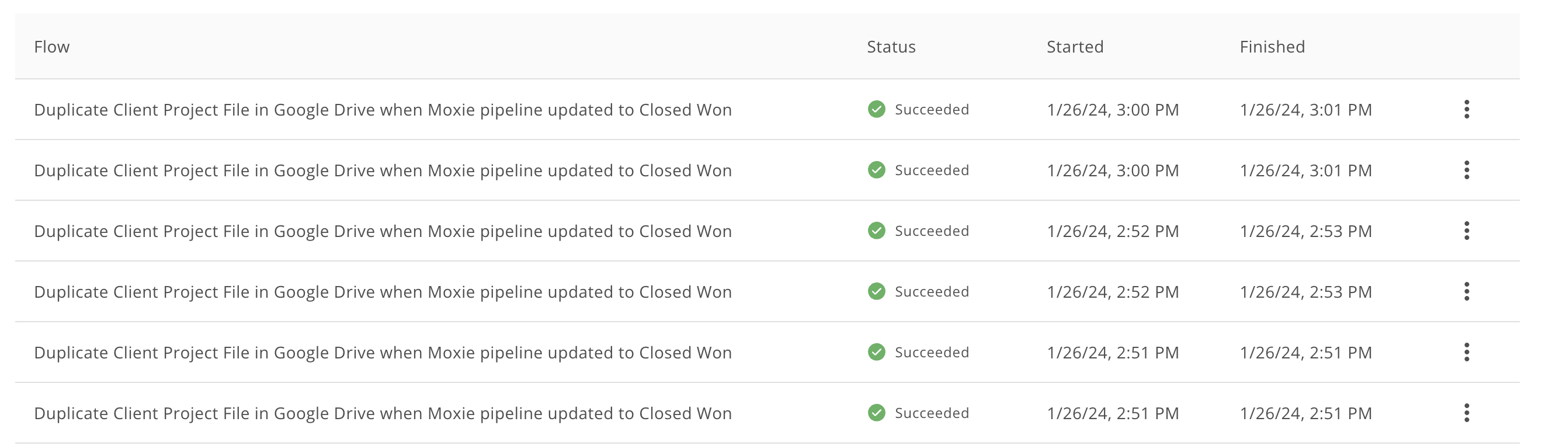
Task: Open three-dot menu in fifth flow row
Action: (x=1466, y=352)
